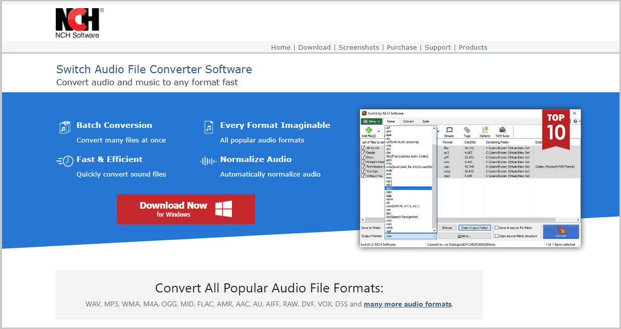Click the Top 10 red ribbon badge
The height and width of the screenshot is (329, 621).
(x=555, y=129)
